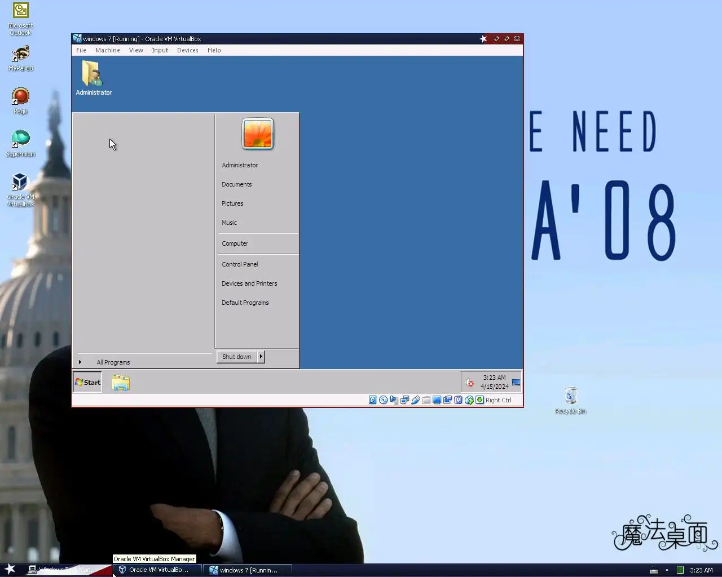Click VirtualBox hard disk activity indicator
Screen dimensions: 722x577
coord(373,400)
